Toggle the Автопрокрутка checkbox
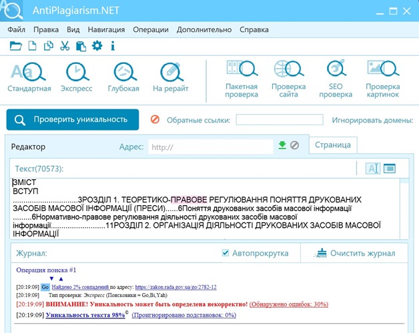The width and height of the screenshot is (419, 333). tap(226, 252)
